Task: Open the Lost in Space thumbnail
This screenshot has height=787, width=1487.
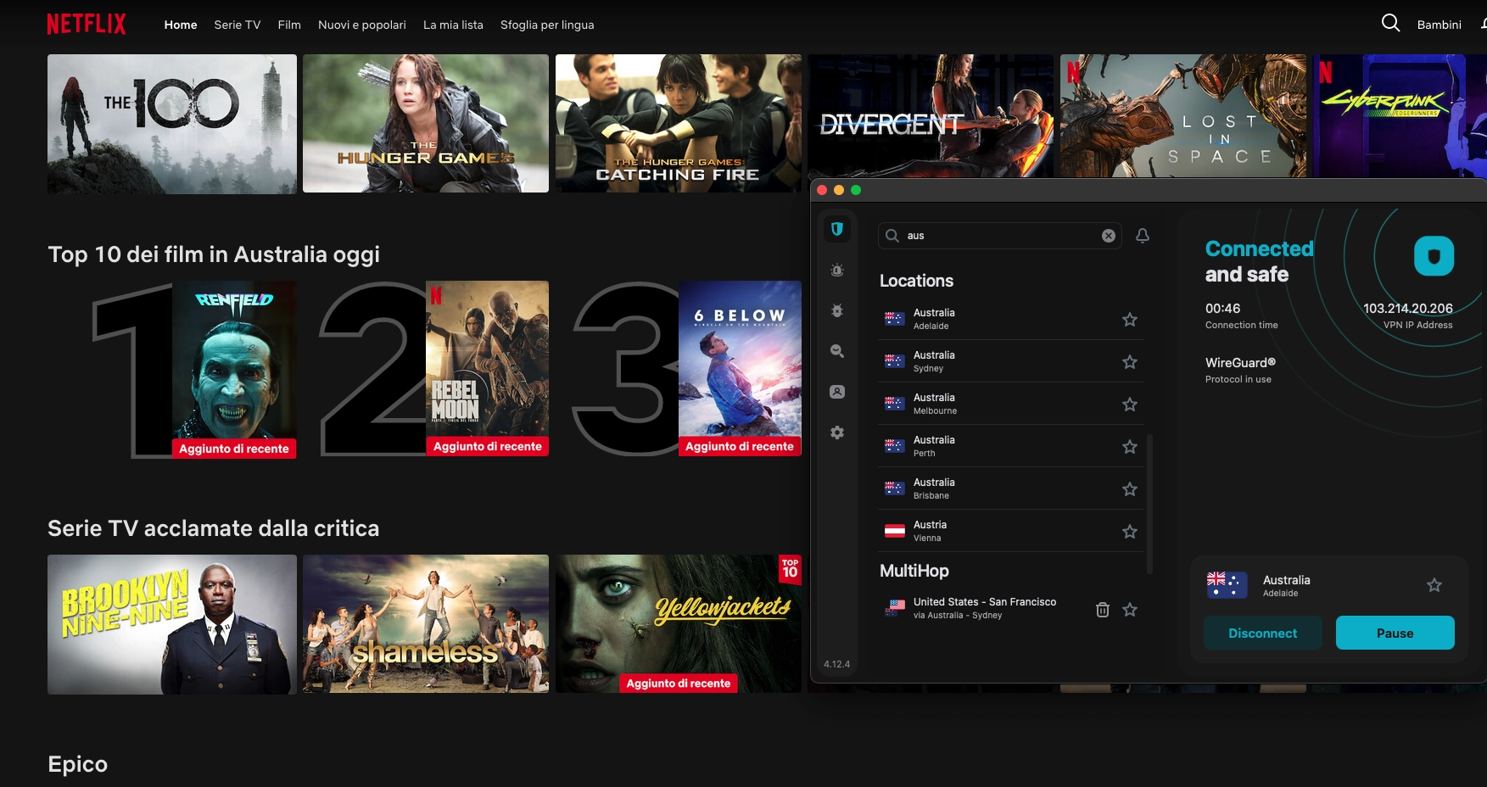Action: tap(1183, 116)
